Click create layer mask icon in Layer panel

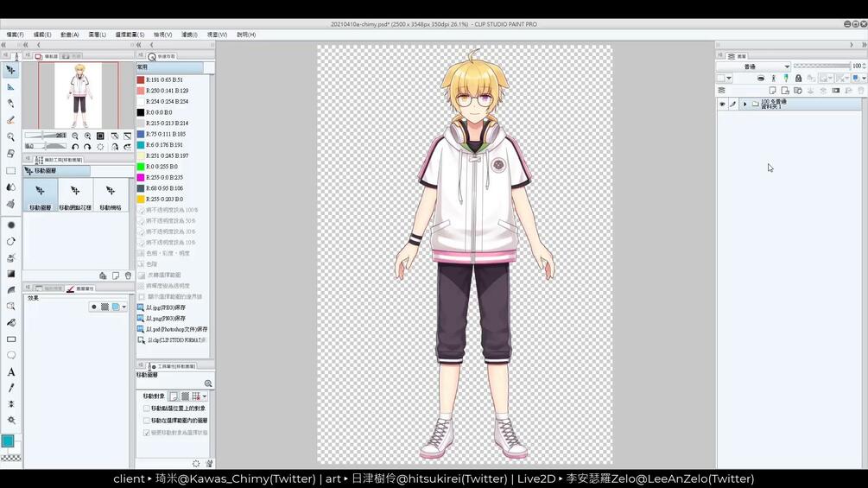click(835, 90)
